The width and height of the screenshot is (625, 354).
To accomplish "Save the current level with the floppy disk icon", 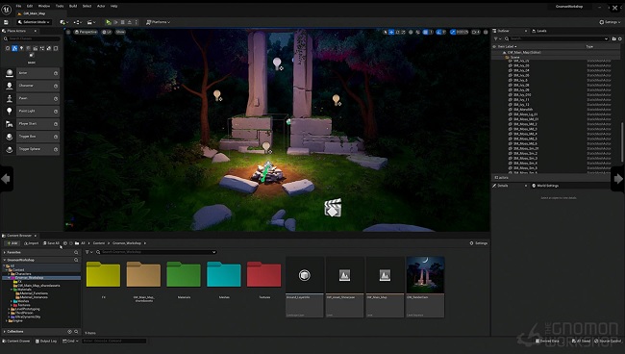I will 6,22.
